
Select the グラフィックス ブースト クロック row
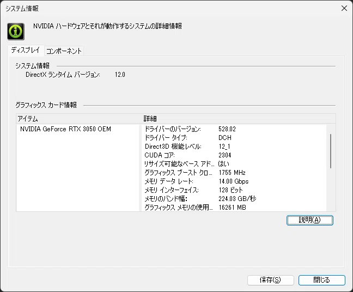coord(235,173)
